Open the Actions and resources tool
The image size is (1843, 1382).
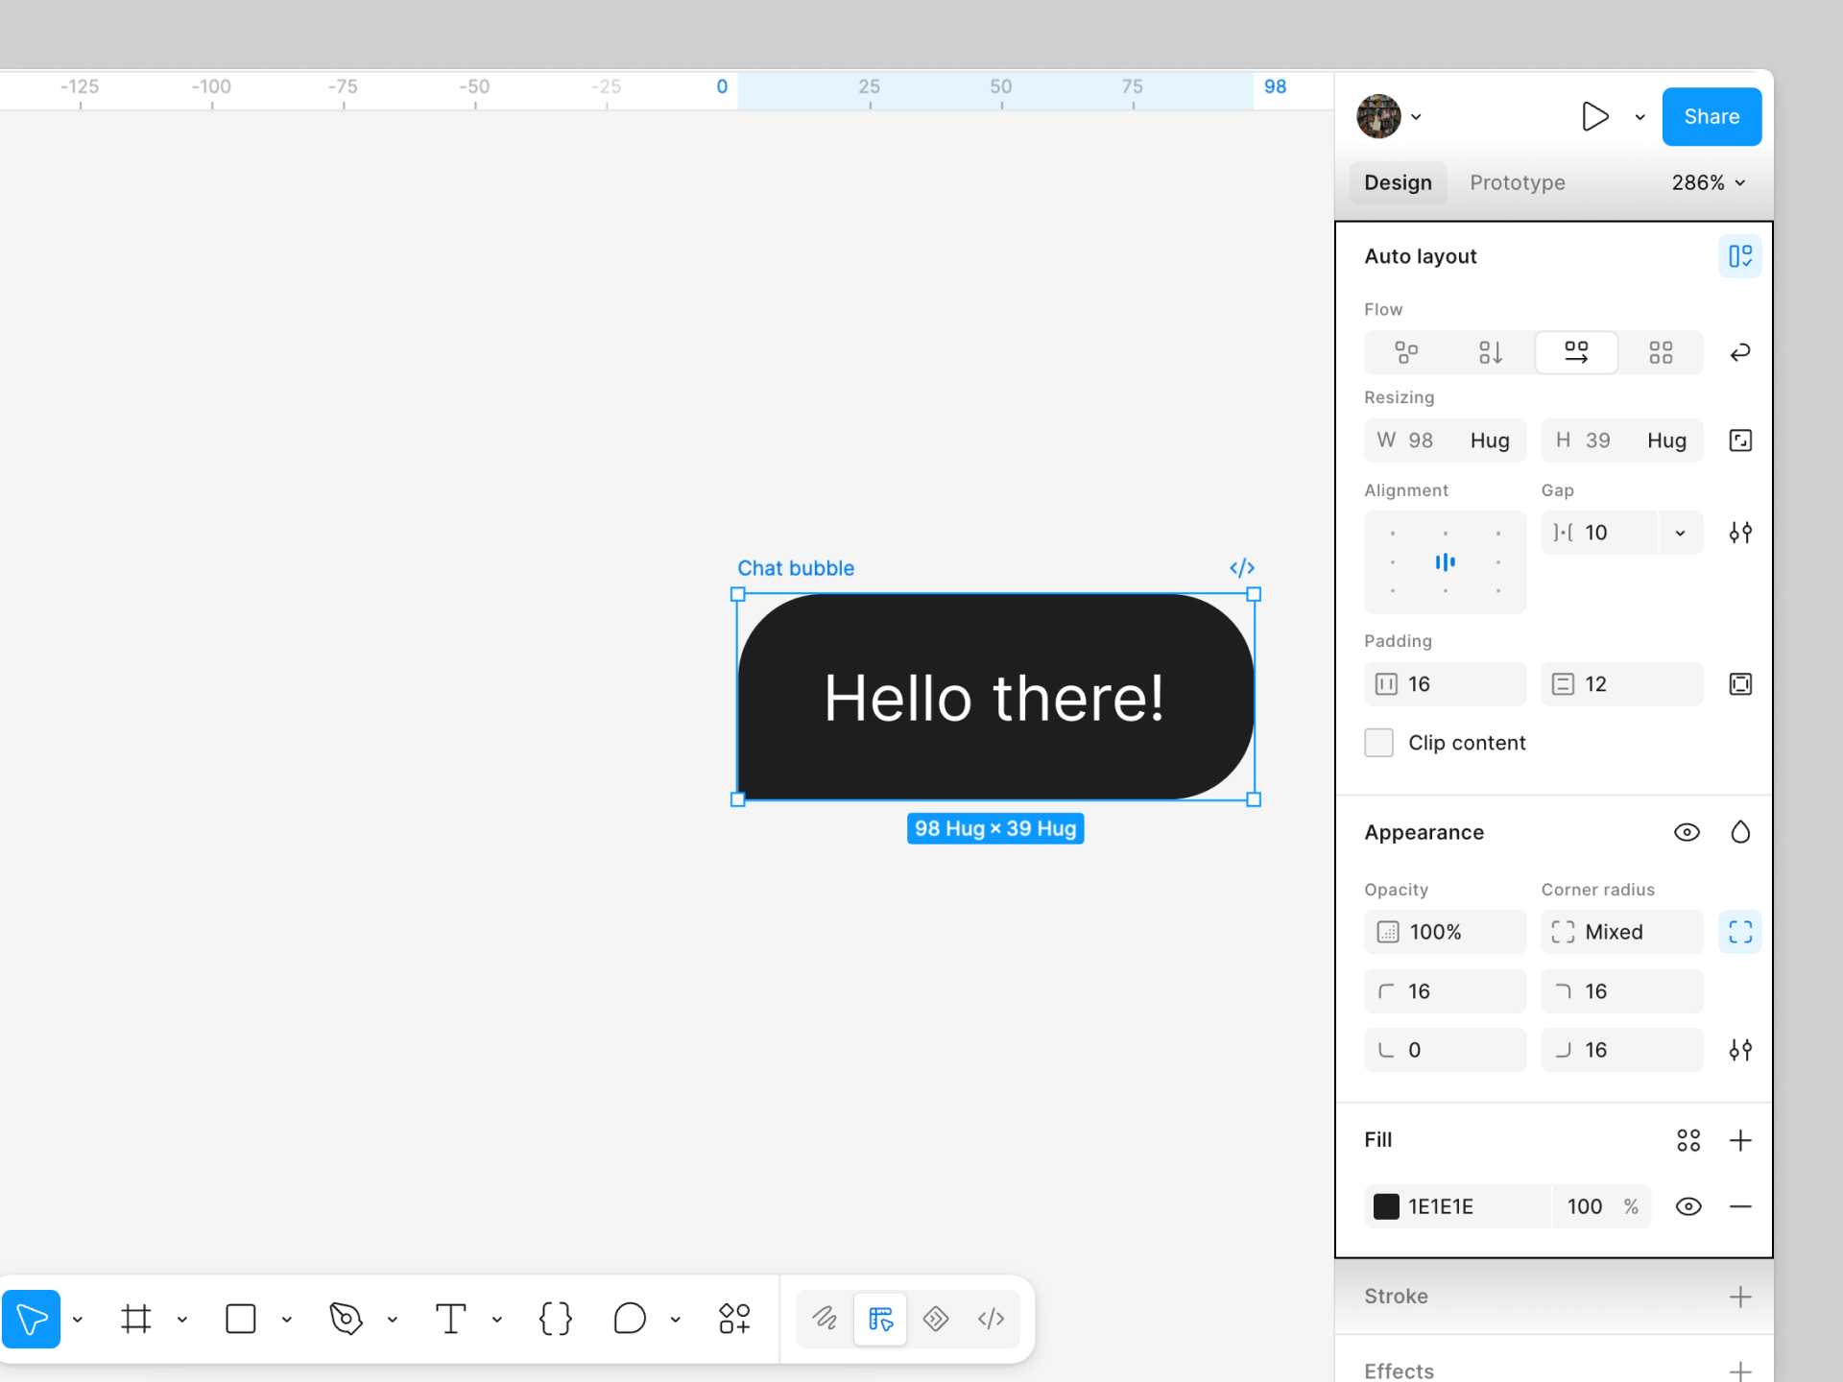pyautogui.click(x=734, y=1319)
